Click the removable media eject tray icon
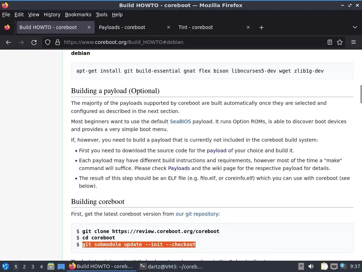 (x=301, y=266)
